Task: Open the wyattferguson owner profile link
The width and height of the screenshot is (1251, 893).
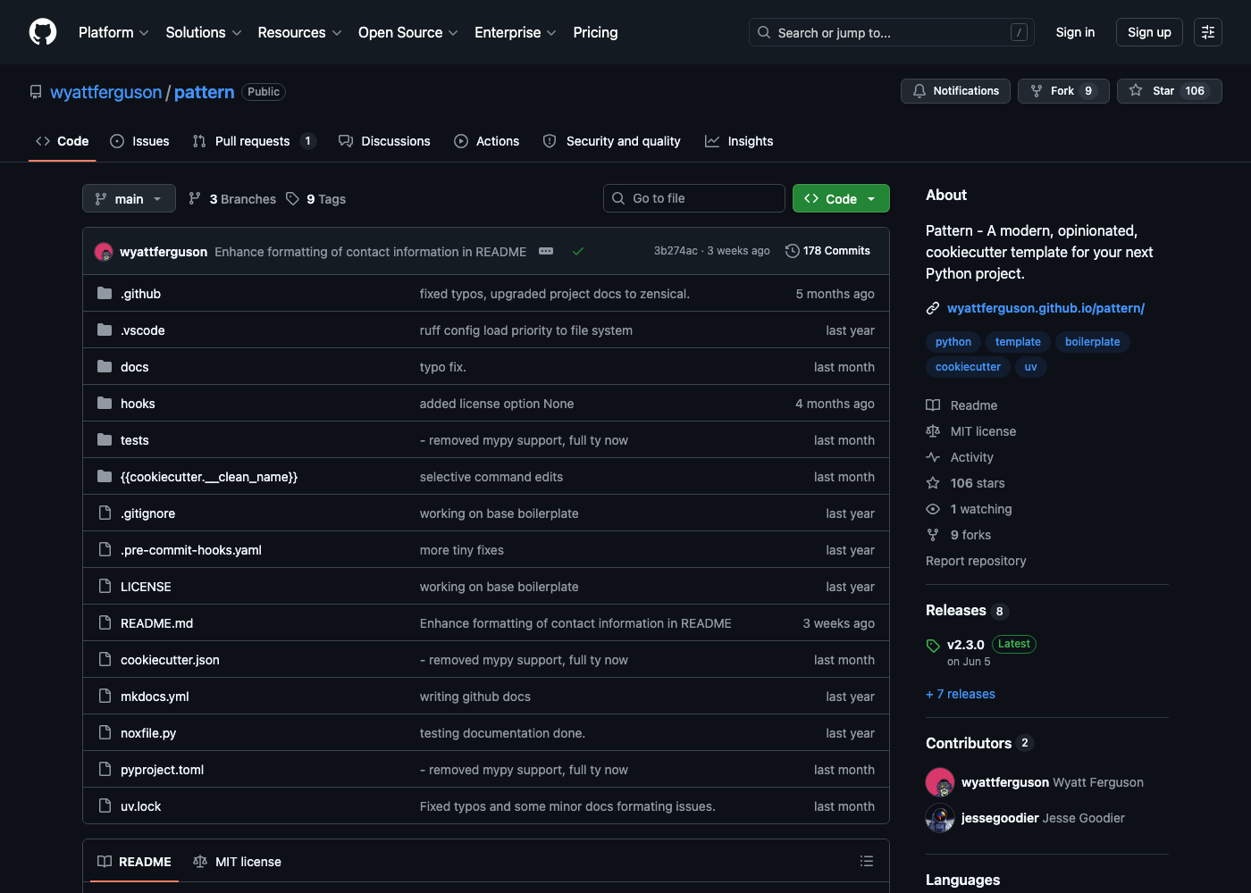Action: point(106,92)
